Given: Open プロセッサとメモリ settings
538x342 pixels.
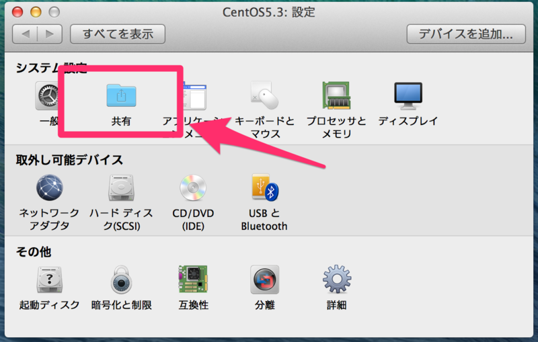Looking at the screenshot, I should pos(336,95).
